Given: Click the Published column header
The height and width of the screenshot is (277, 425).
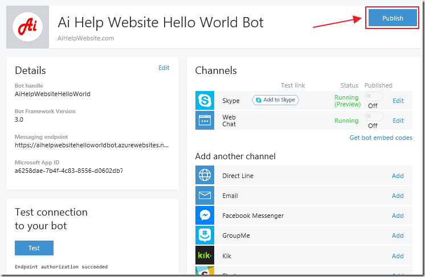Looking at the screenshot, I should coord(378,85).
